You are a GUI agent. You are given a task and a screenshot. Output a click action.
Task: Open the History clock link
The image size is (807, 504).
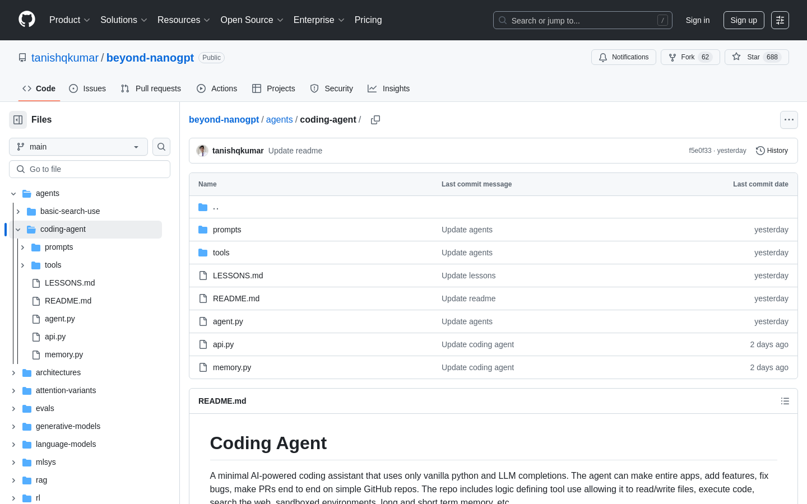click(772, 151)
